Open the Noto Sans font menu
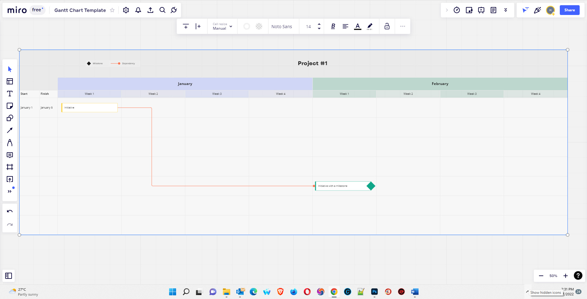 point(282,27)
